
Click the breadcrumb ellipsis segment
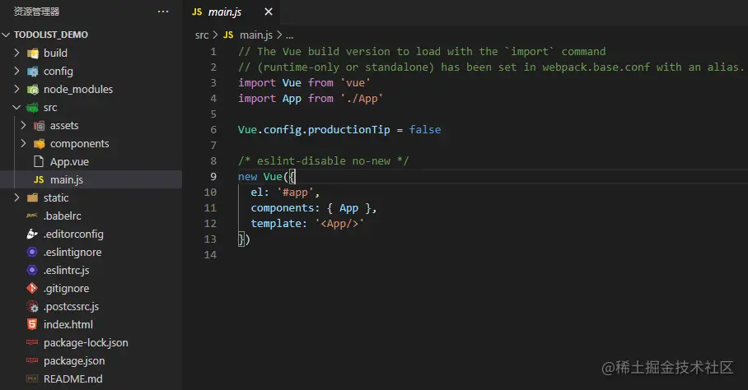290,35
